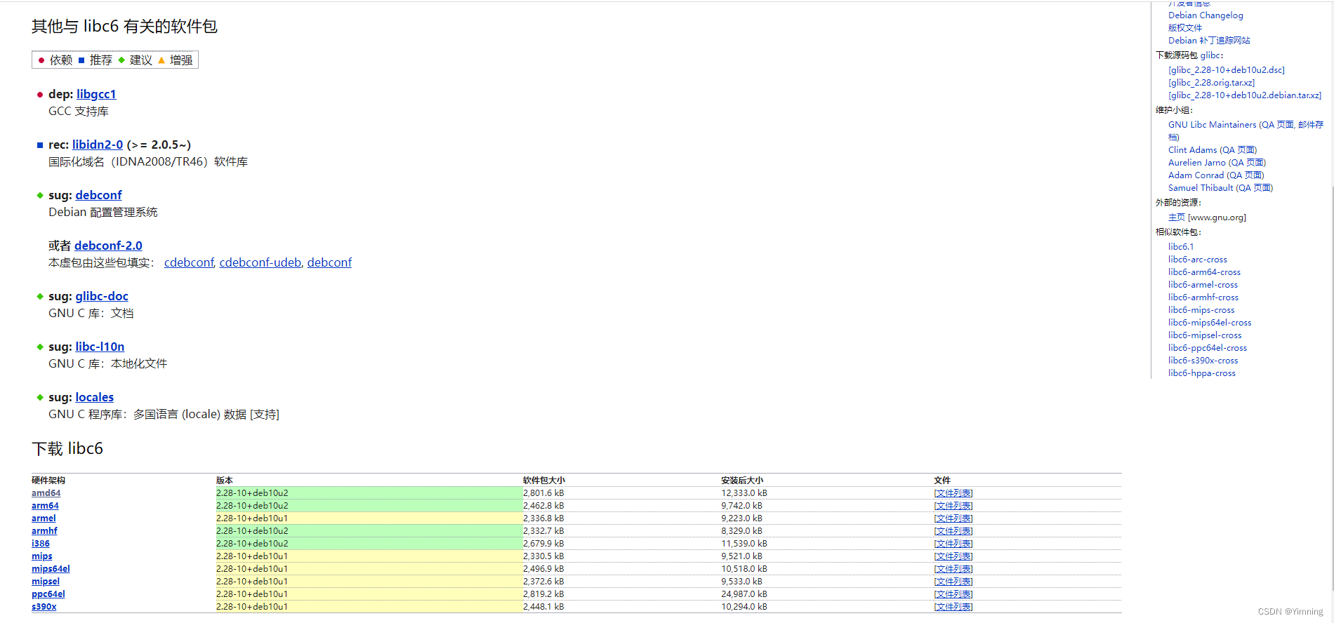Screen dimensions: 1334x623
Task: Select i386 architecture download link
Action: (41, 544)
